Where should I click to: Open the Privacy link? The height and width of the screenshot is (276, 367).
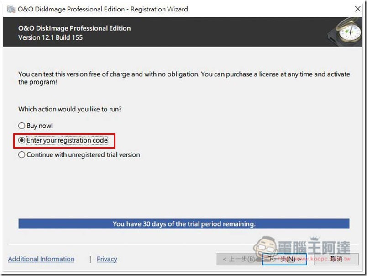tap(107, 259)
